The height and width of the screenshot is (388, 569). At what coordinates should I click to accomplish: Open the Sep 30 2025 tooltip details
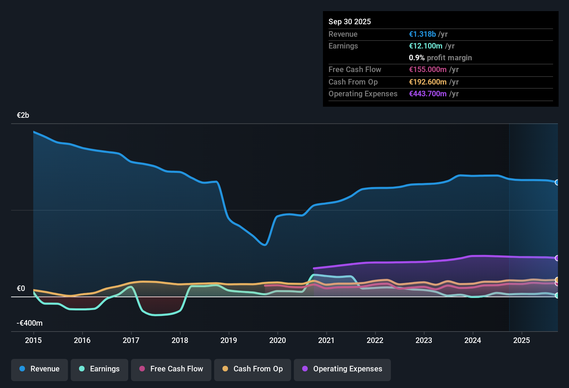point(350,21)
